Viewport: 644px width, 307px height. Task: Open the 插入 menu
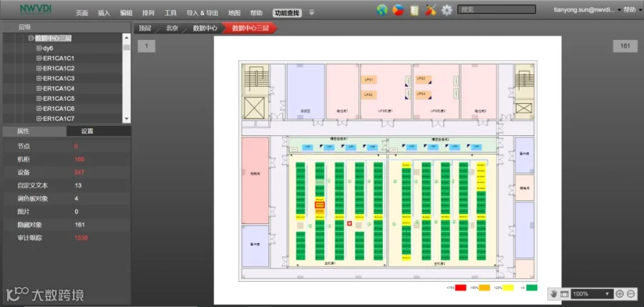pyautogui.click(x=104, y=13)
